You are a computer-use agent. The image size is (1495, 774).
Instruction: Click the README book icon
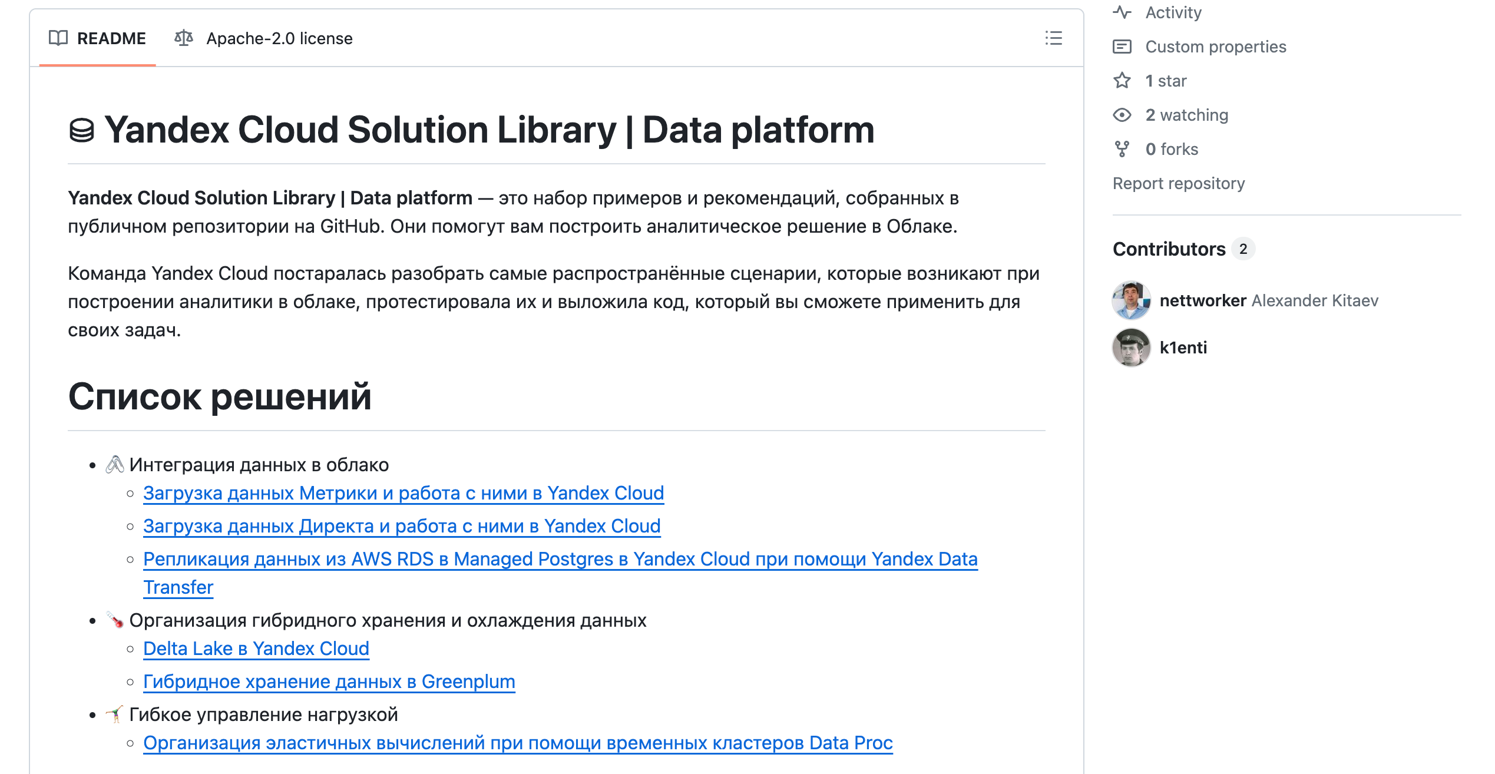coord(58,38)
